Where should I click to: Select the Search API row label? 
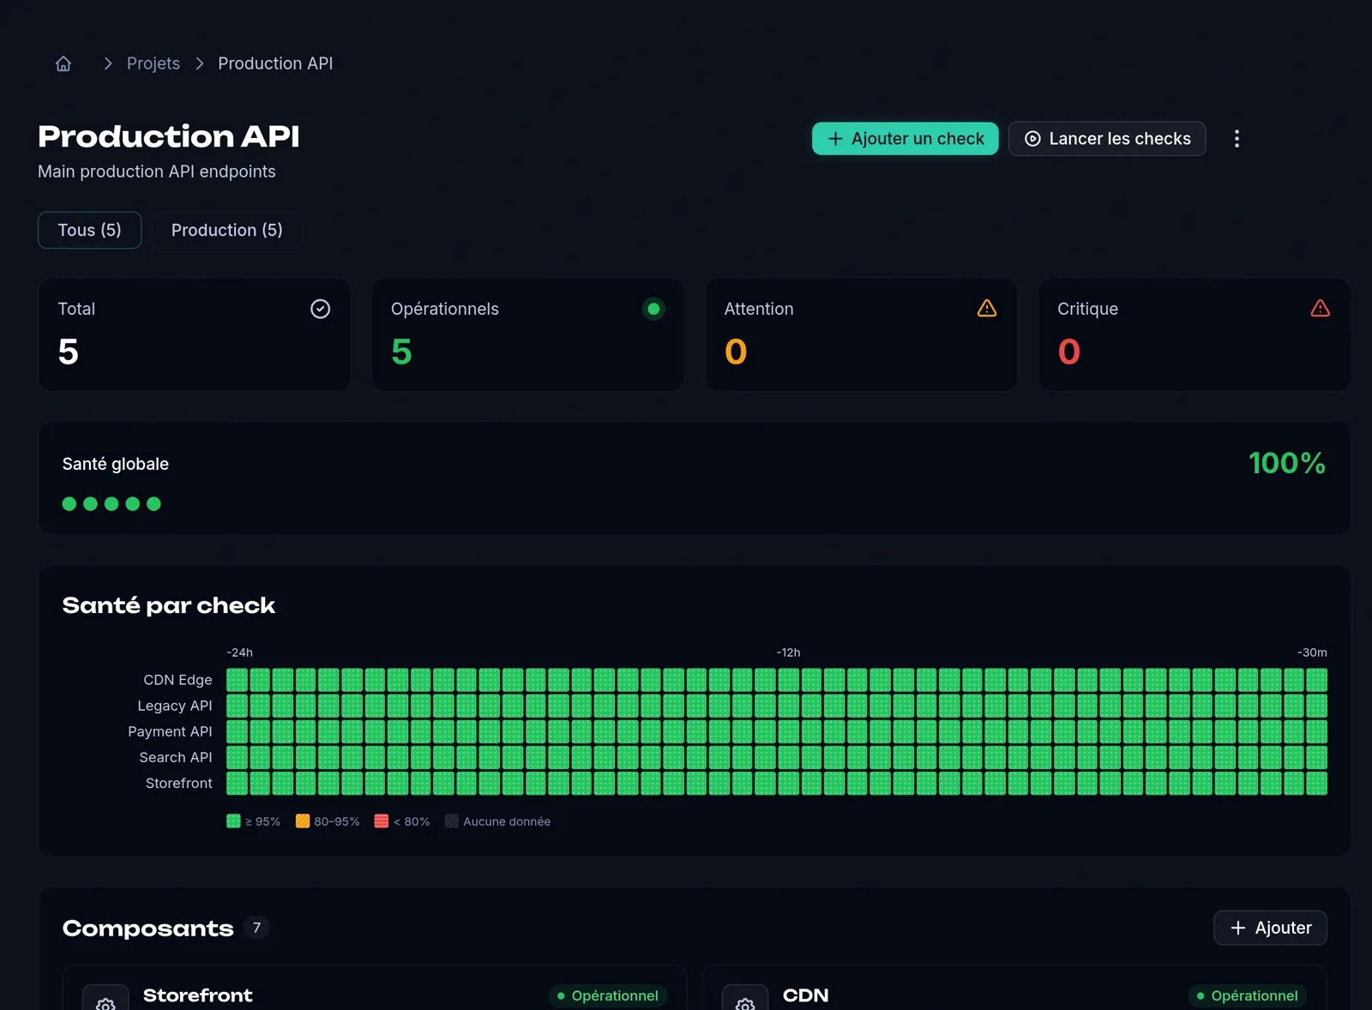[x=176, y=757]
